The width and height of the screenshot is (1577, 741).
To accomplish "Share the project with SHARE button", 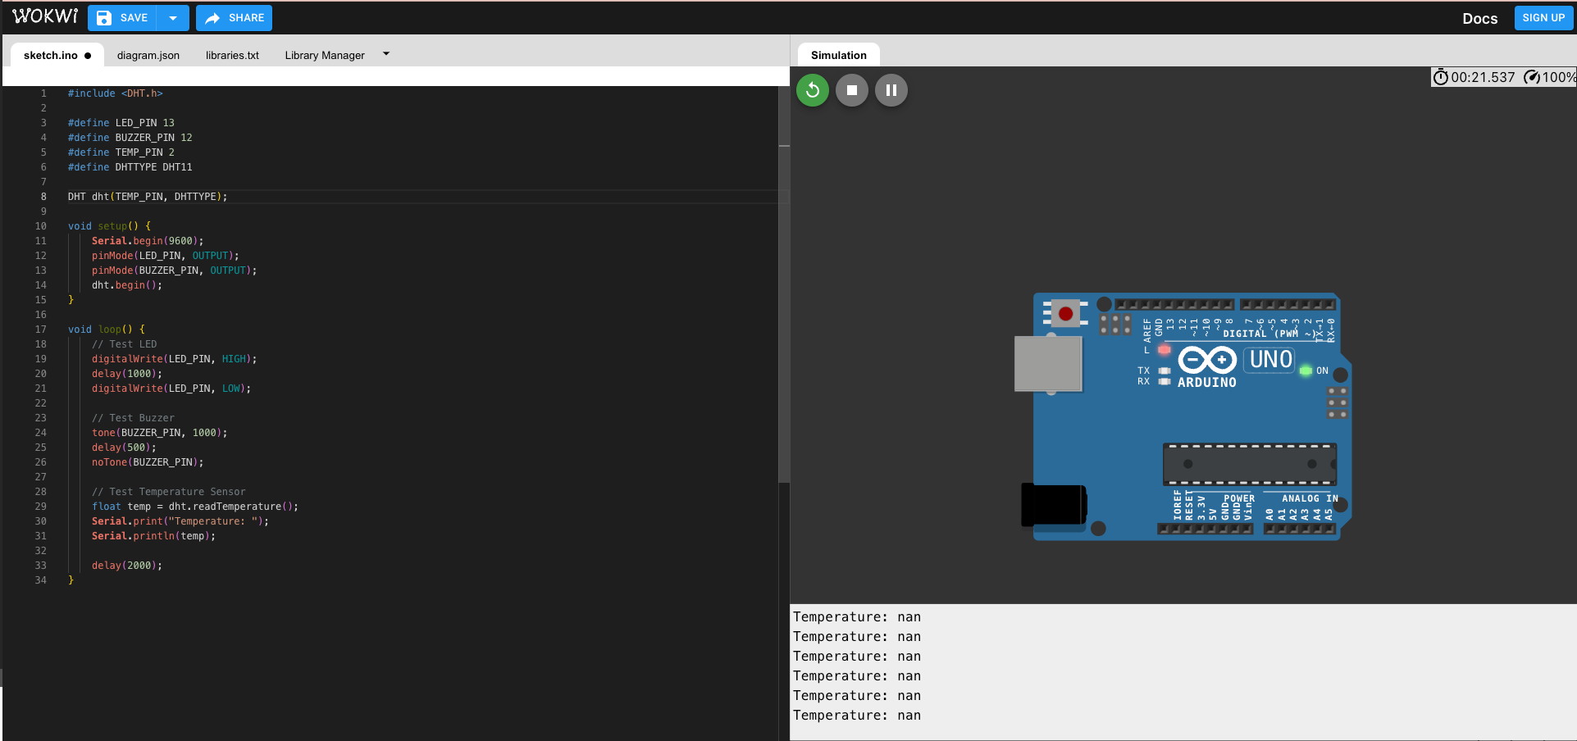I will click(x=234, y=18).
